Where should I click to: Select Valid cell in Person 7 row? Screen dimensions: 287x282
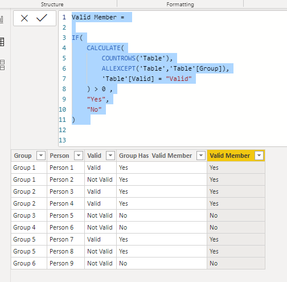(100, 239)
